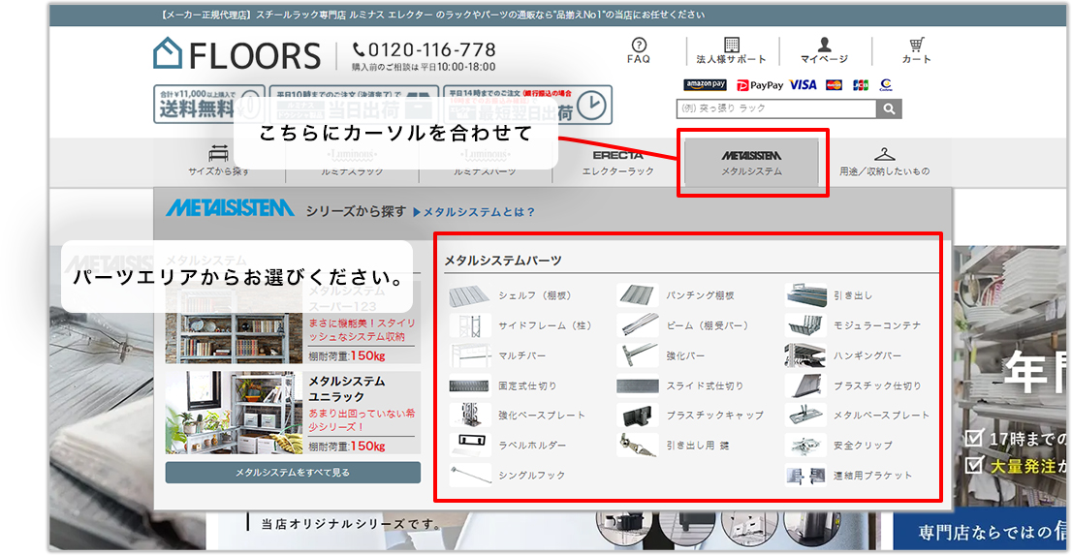Viewport: 1072px width, 555px height.
Task: Choose the ビーム（棚受バー） part icon
Action: point(637,325)
